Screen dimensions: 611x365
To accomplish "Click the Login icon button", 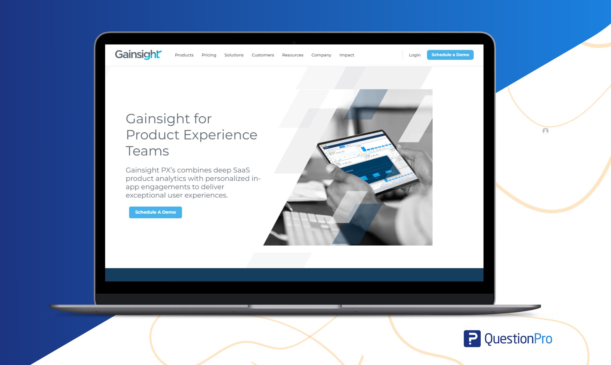I will (x=415, y=55).
